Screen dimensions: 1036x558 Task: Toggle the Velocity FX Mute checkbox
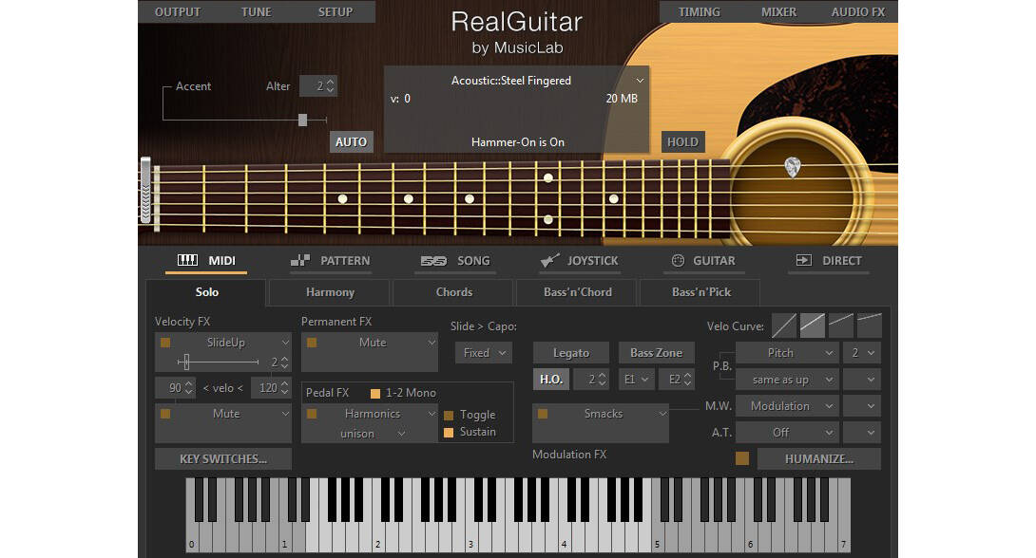165,414
